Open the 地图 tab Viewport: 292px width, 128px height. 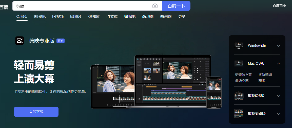(x=148, y=16)
